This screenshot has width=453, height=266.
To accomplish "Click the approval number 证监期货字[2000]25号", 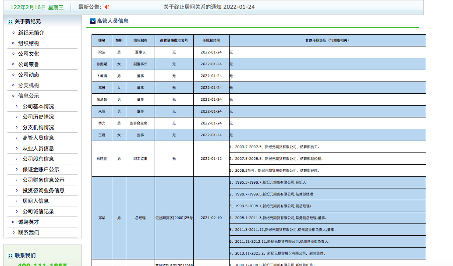I will 174,218.
